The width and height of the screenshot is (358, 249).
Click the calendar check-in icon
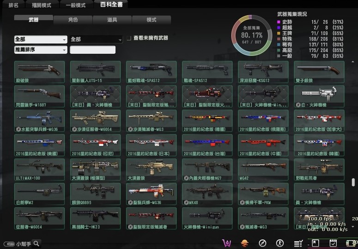[333, 243]
